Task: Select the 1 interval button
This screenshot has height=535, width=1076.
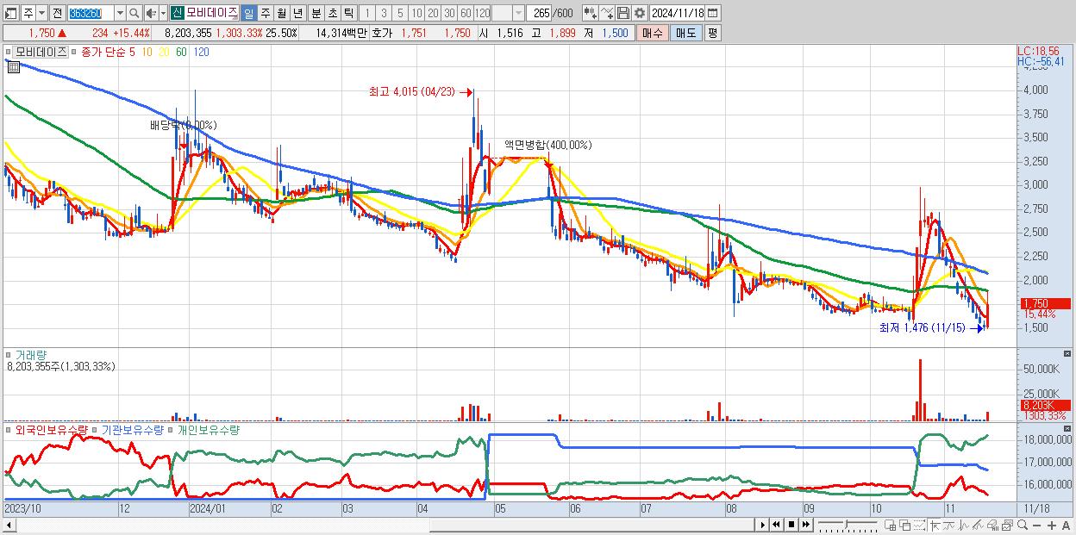Action: pyautogui.click(x=366, y=13)
